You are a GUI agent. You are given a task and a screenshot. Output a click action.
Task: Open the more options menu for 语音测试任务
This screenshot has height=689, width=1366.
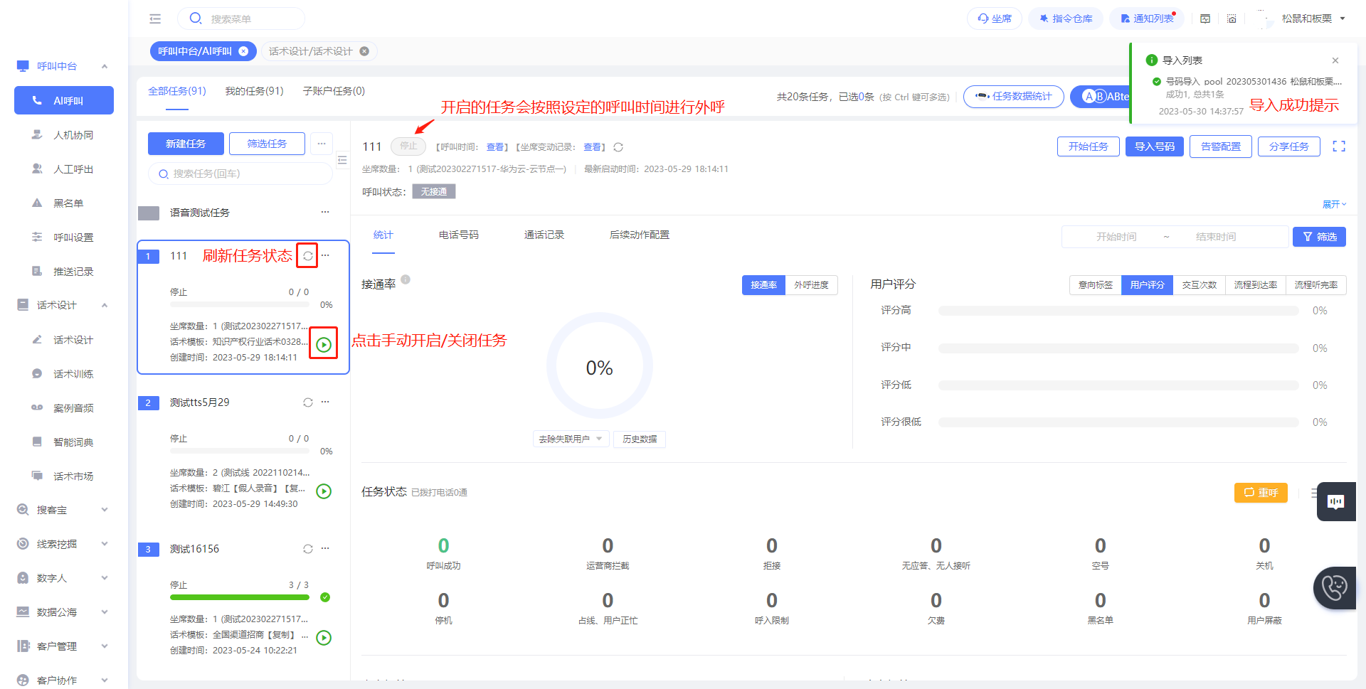point(325,212)
